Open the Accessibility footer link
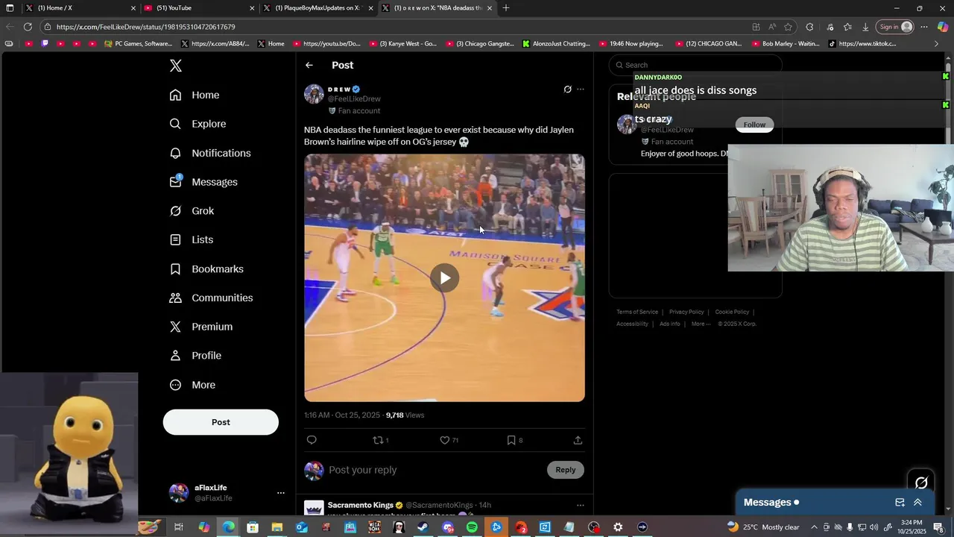Viewport: 954px width, 537px height. (x=632, y=324)
